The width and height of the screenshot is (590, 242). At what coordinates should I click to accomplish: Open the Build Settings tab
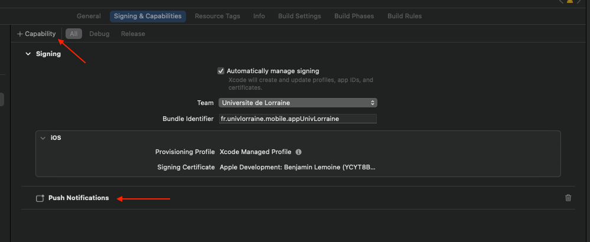pos(299,16)
